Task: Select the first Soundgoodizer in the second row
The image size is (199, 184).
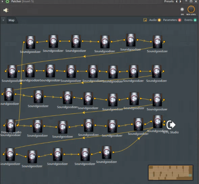Action: [12, 71]
